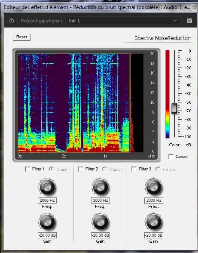Click the Color dB slider handle

174,108
